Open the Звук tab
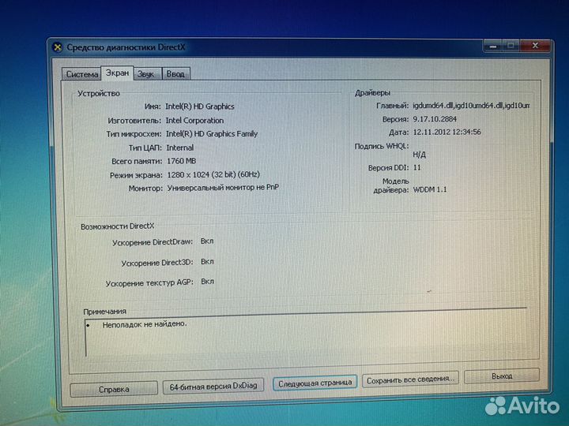This screenshot has height=426, width=569. click(x=146, y=74)
